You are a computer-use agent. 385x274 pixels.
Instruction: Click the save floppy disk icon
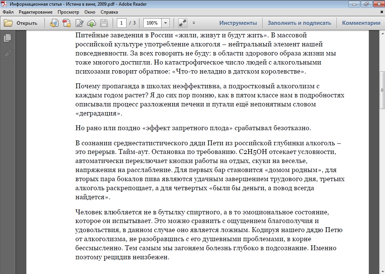click(x=104, y=23)
